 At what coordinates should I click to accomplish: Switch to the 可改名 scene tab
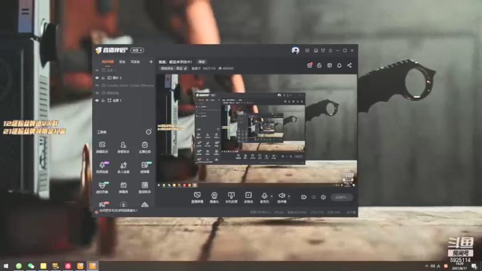135,62
